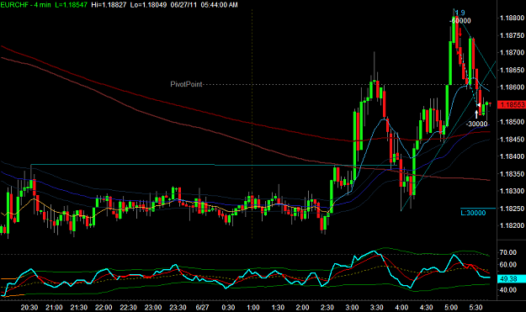Click the 05:44:00 AM timestamp
Viewport: 526px width, 312px height.
pyautogui.click(x=220, y=5)
